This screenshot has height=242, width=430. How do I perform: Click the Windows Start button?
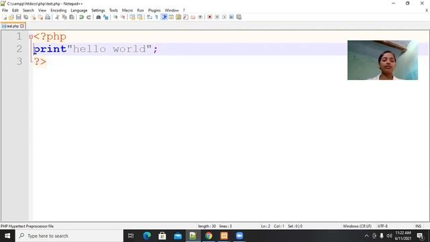(7, 236)
